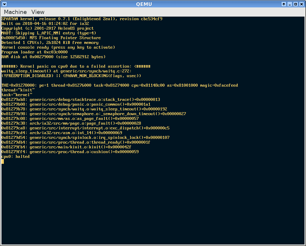Click the as_page_fault() frame line
This screenshot has height=246, width=306.
[70, 118]
